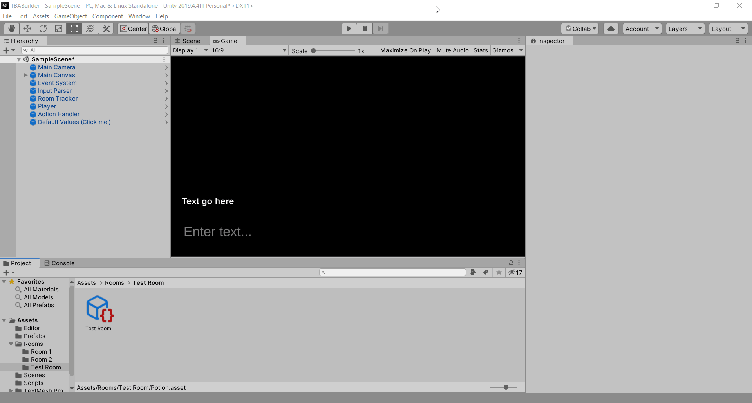Image resolution: width=752 pixels, height=403 pixels.
Task: Select the Rotate tool
Action: 43,29
